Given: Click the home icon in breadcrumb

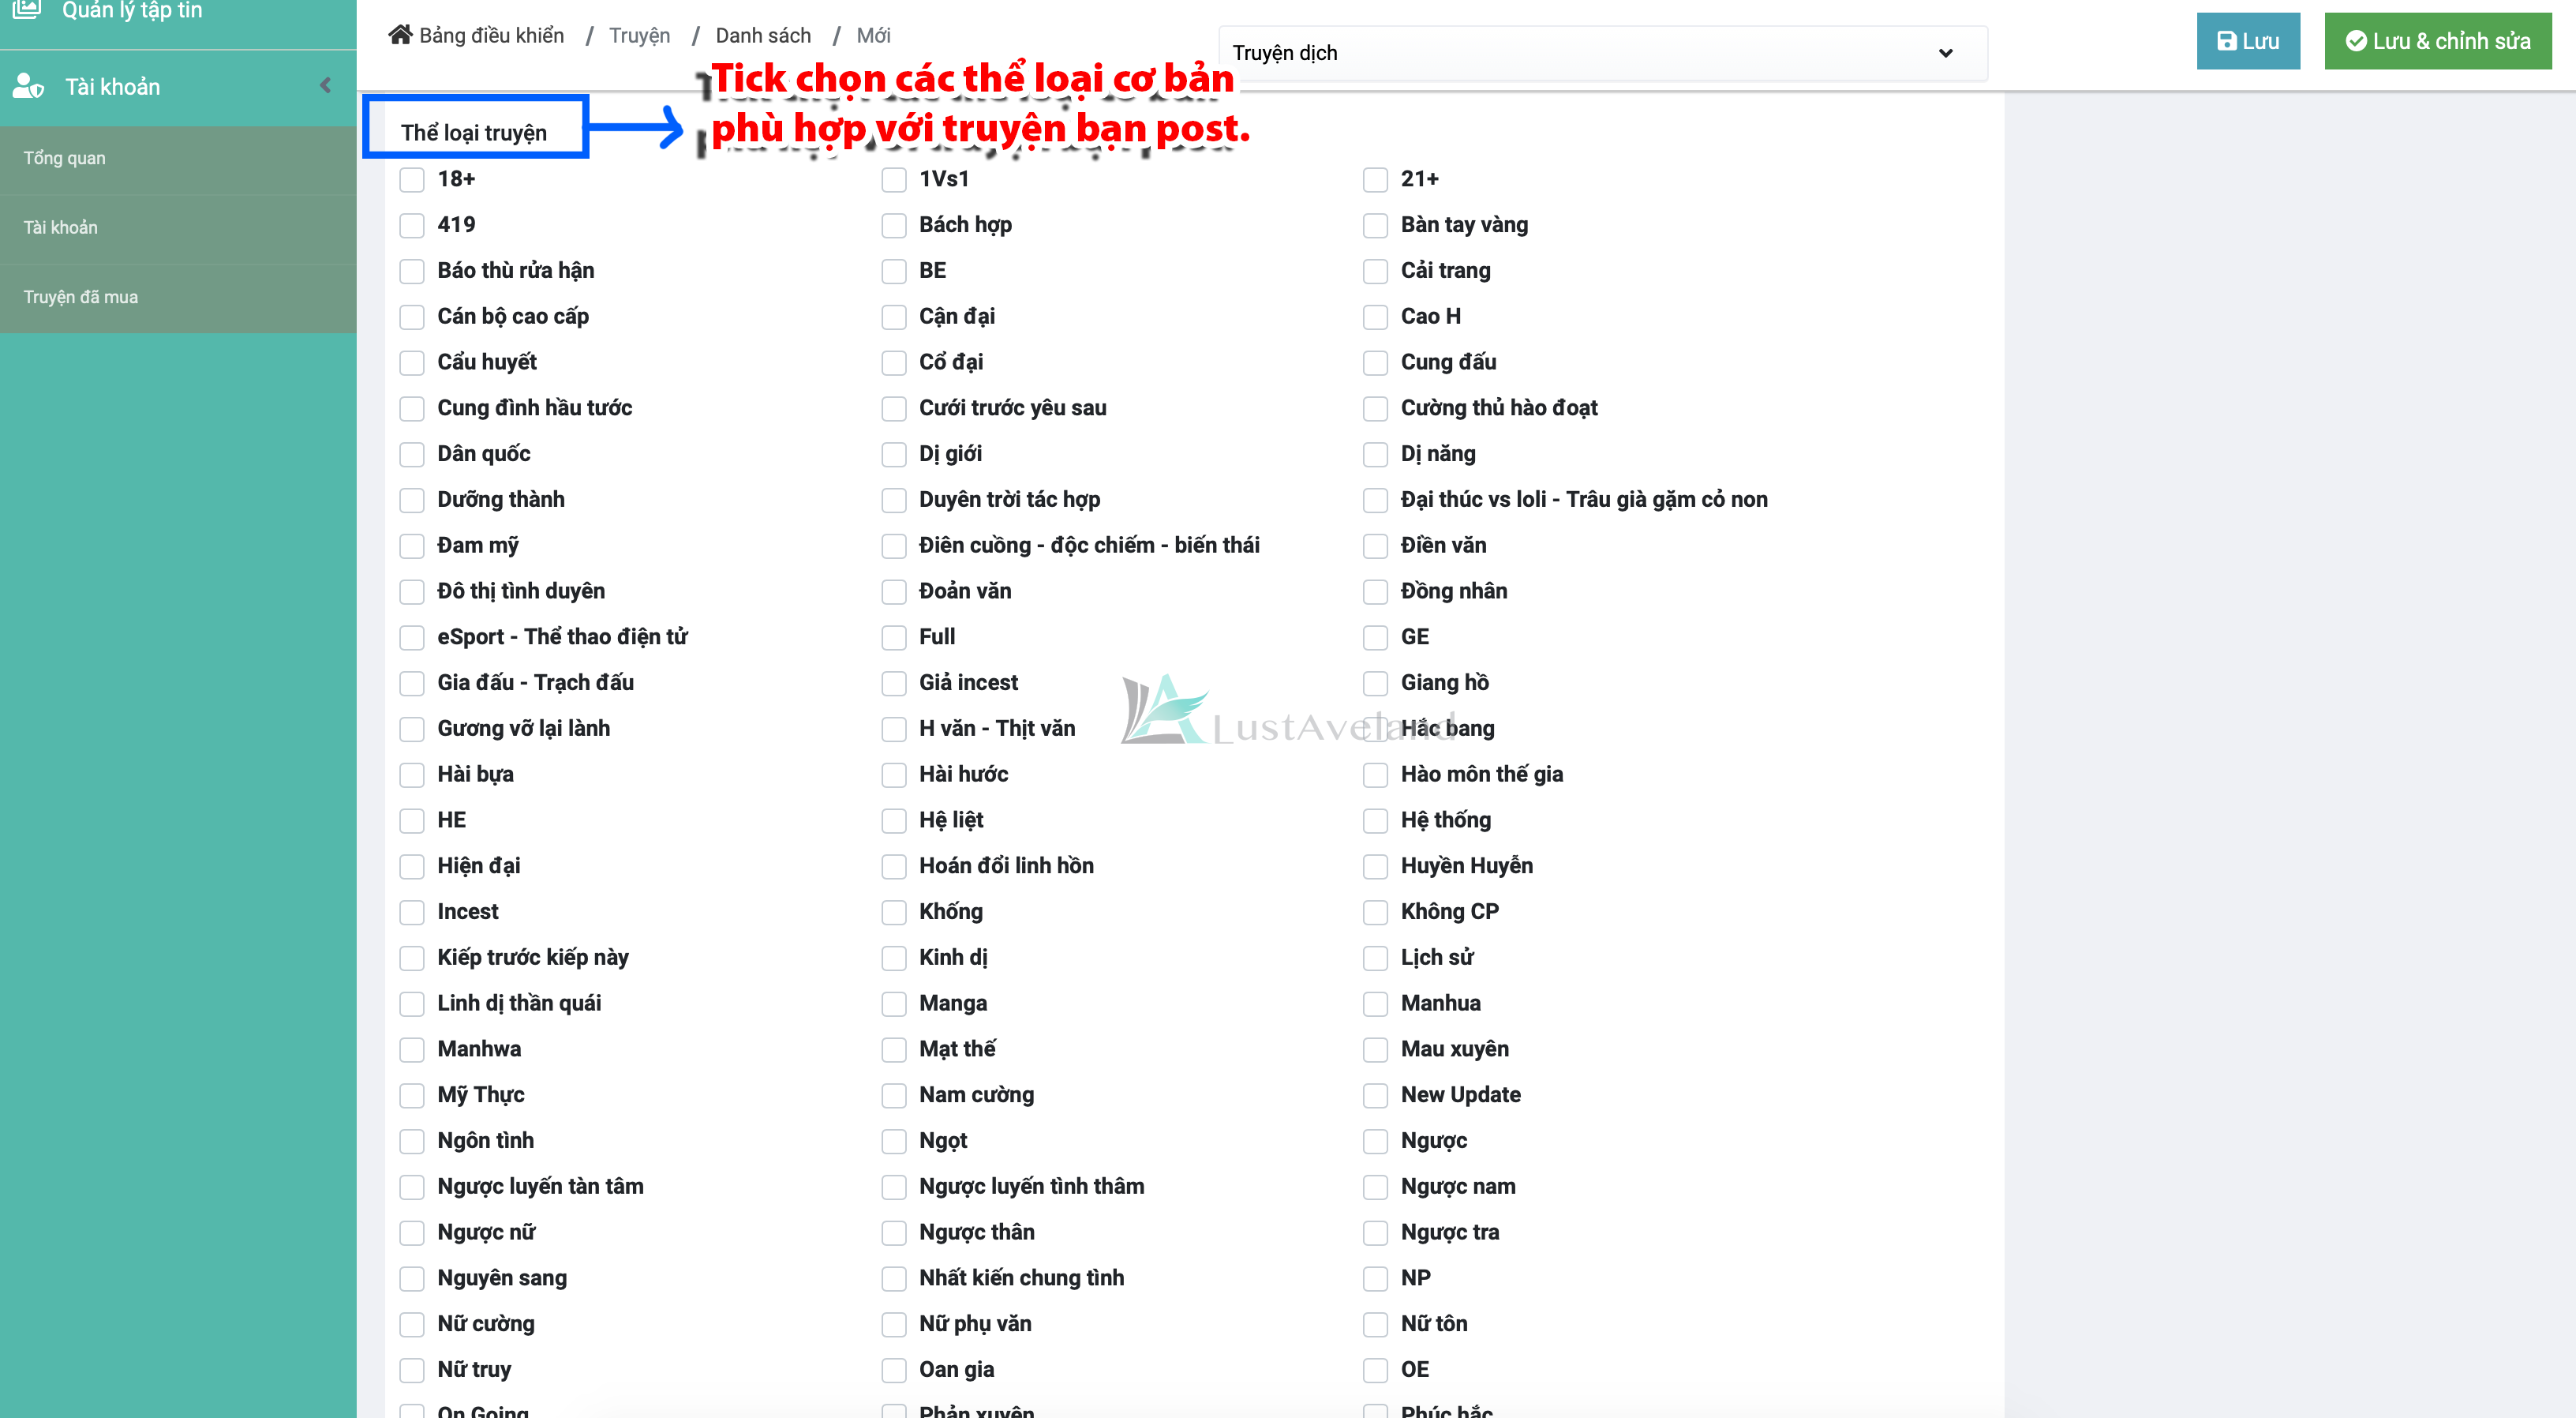Looking at the screenshot, I should click(x=400, y=35).
